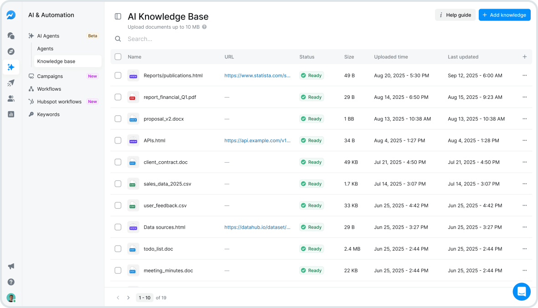
Task: Open the megaphone announcements icon
Action: tap(11, 266)
